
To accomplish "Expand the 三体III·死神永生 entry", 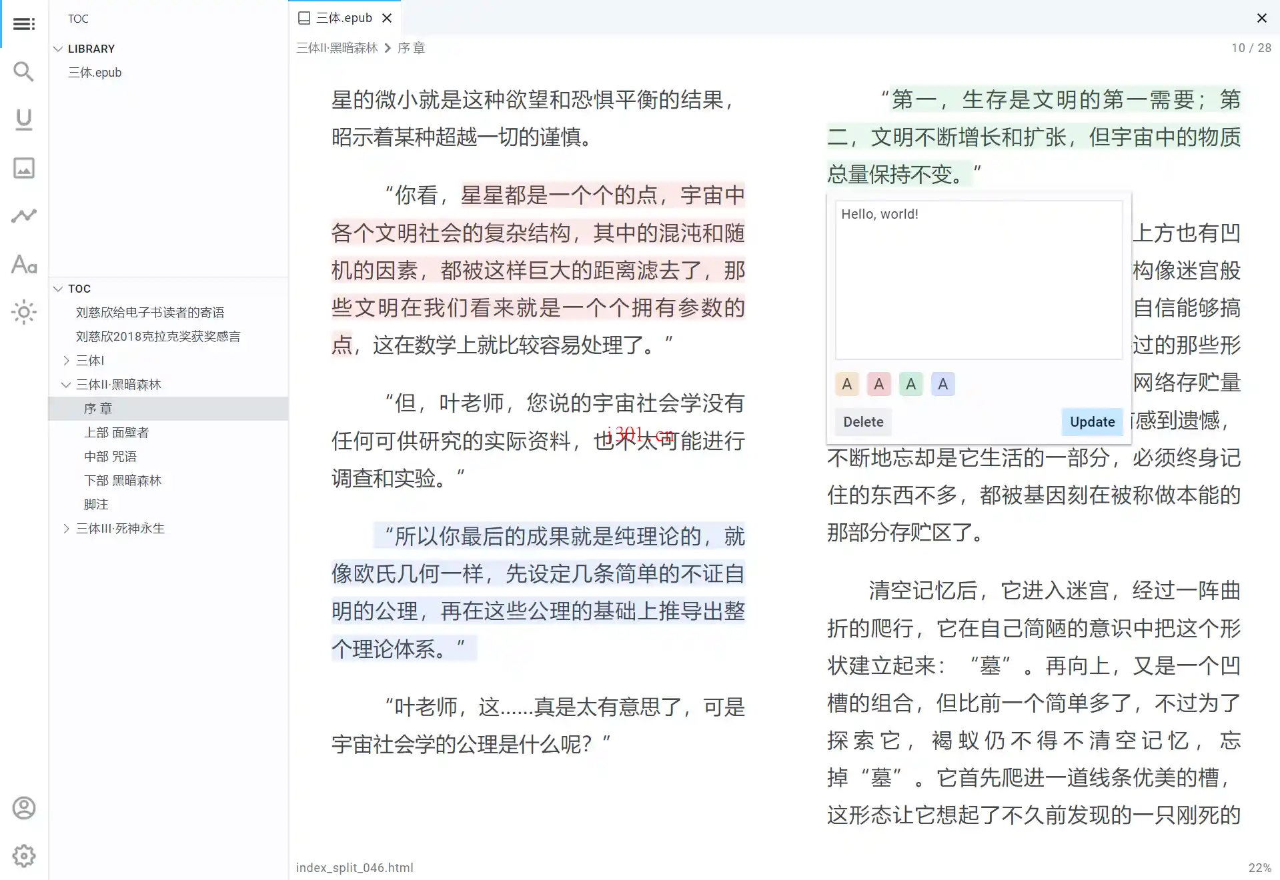I will 66,528.
